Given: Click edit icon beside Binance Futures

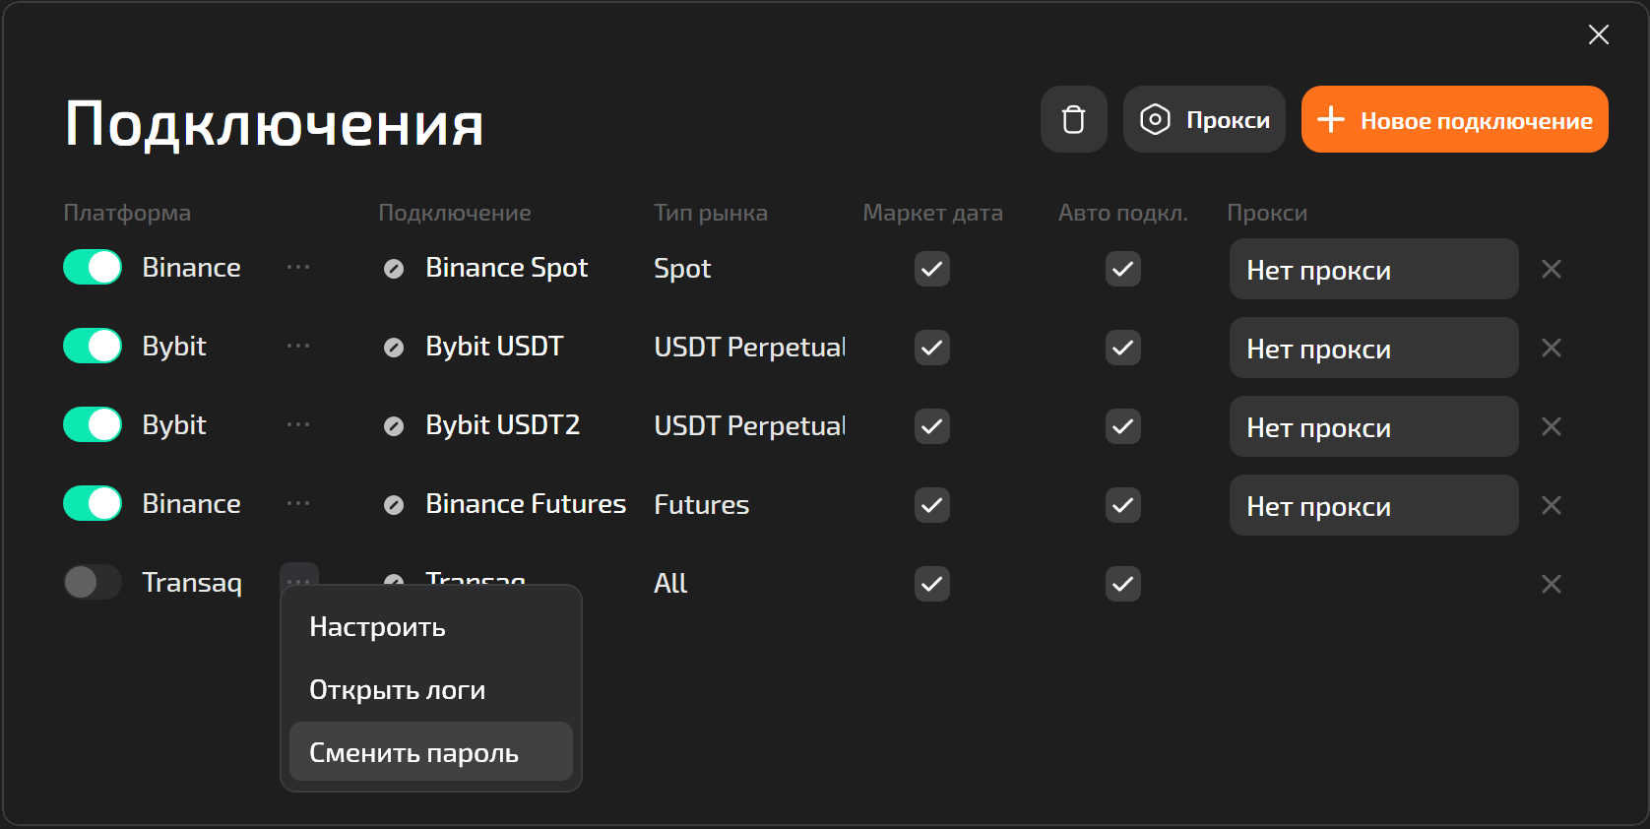Looking at the screenshot, I should coord(394,505).
